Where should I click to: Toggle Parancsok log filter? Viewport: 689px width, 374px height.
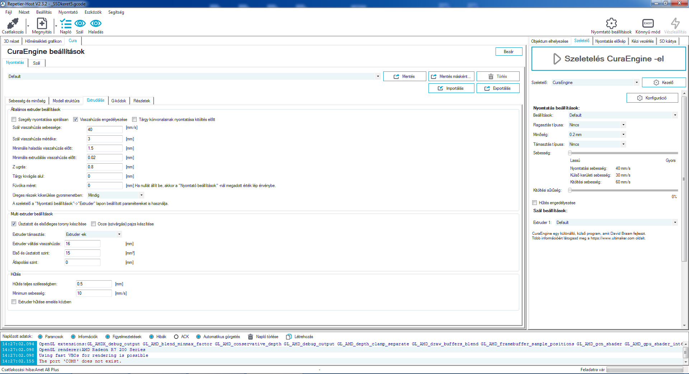coord(40,337)
